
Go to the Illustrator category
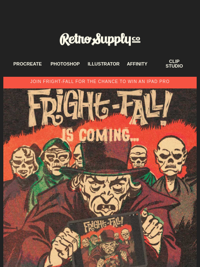click(104, 64)
